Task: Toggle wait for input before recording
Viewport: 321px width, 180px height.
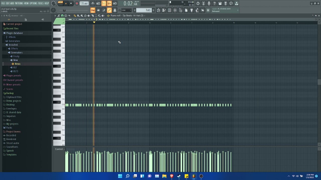Action: point(98,3)
